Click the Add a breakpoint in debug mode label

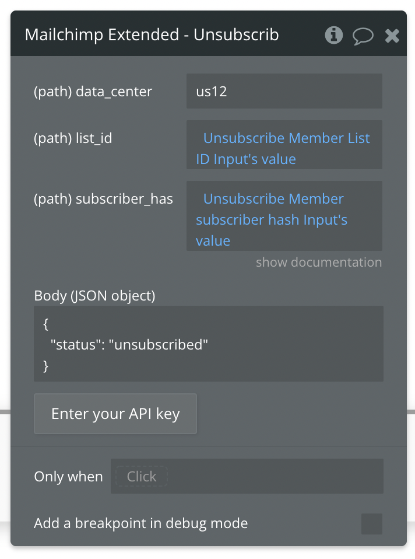[141, 524]
